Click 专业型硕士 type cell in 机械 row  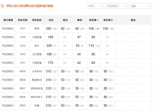point(8,105)
